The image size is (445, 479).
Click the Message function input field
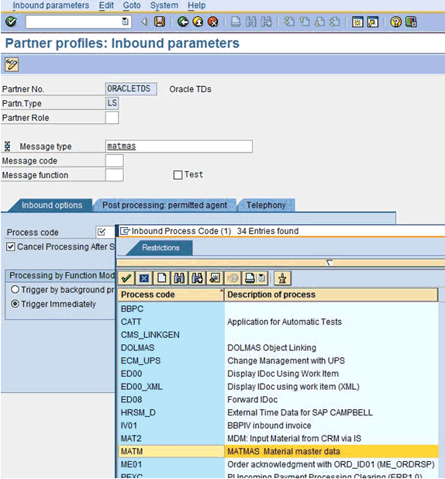tap(114, 175)
